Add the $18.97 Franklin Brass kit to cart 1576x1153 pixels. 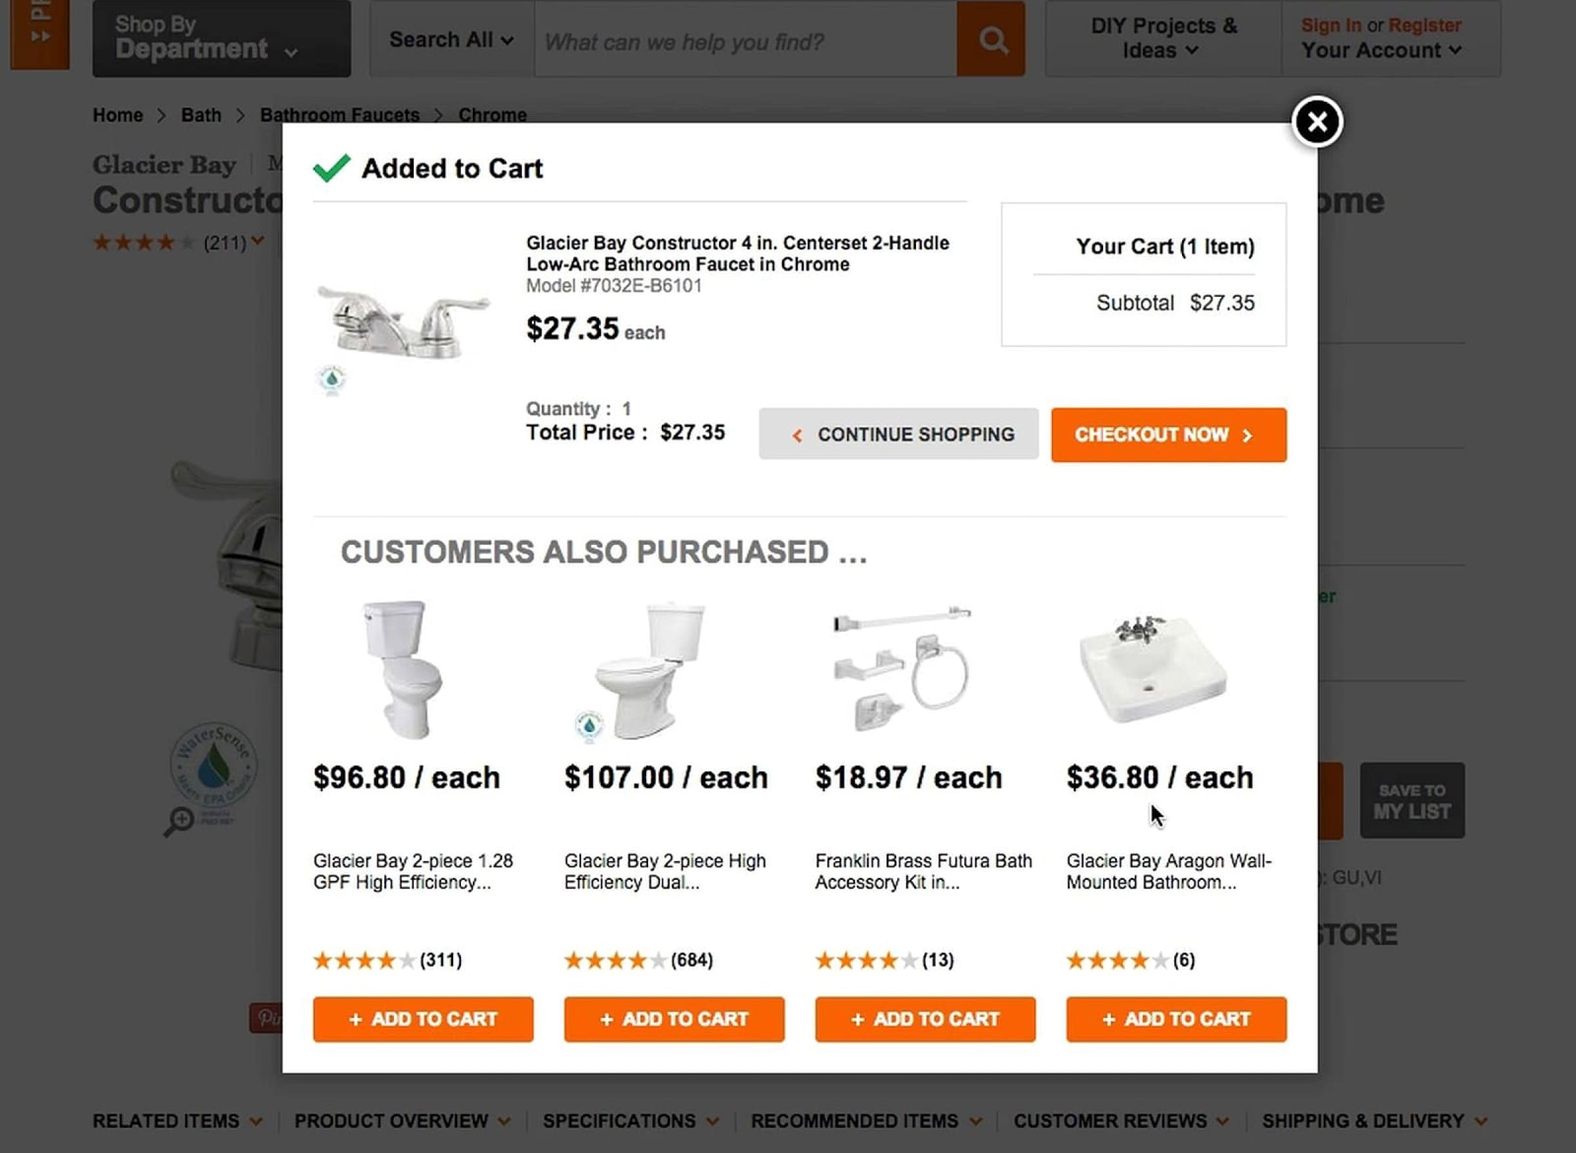pos(925,1019)
